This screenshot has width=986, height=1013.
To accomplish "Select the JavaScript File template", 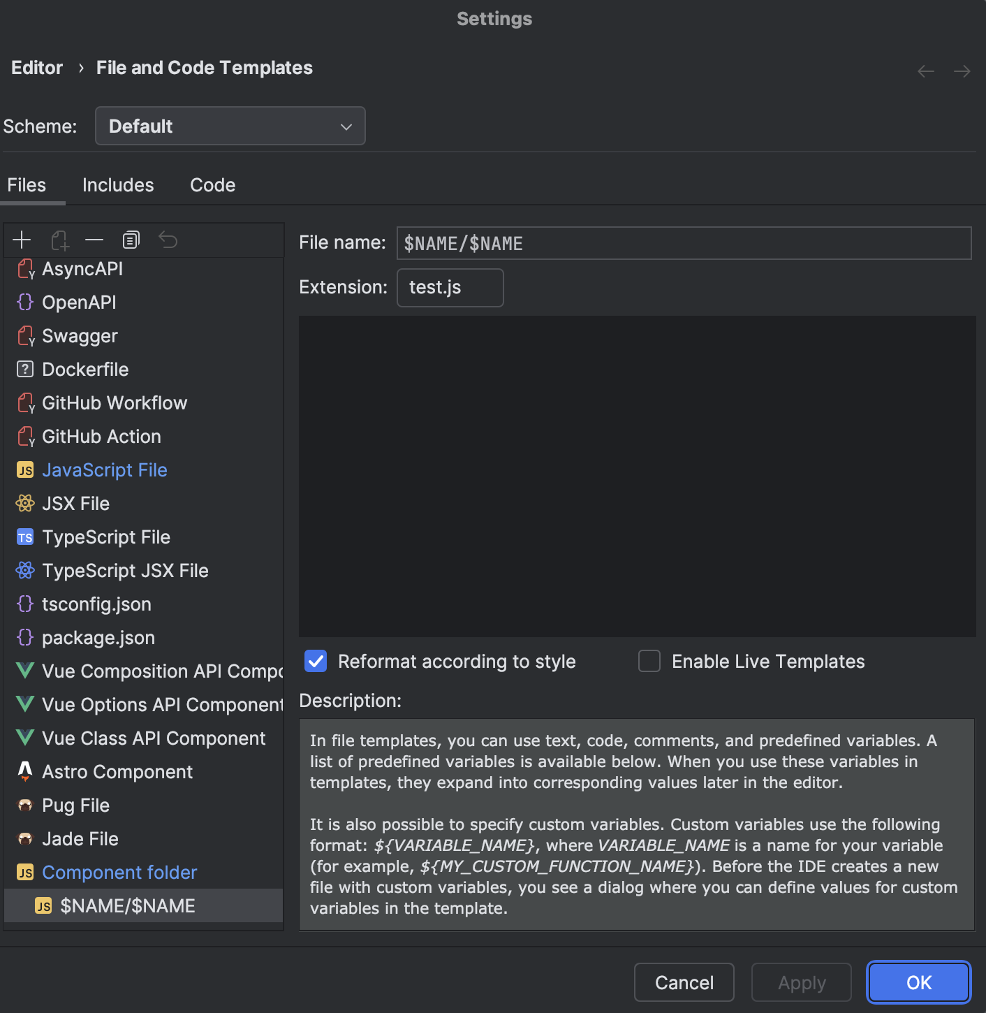I will pyautogui.click(x=143, y=469).
